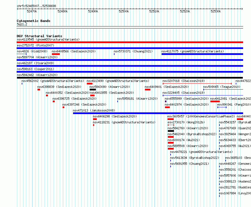251x207 pixels.
Task: Open nsv3925464 variant label
Action: 235,134
